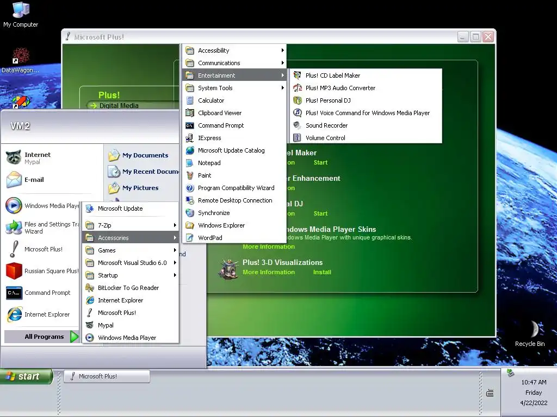The height and width of the screenshot is (417, 557).
Task: Open Recycle Bin on desktop
Action: pyautogui.click(x=530, y=334)
